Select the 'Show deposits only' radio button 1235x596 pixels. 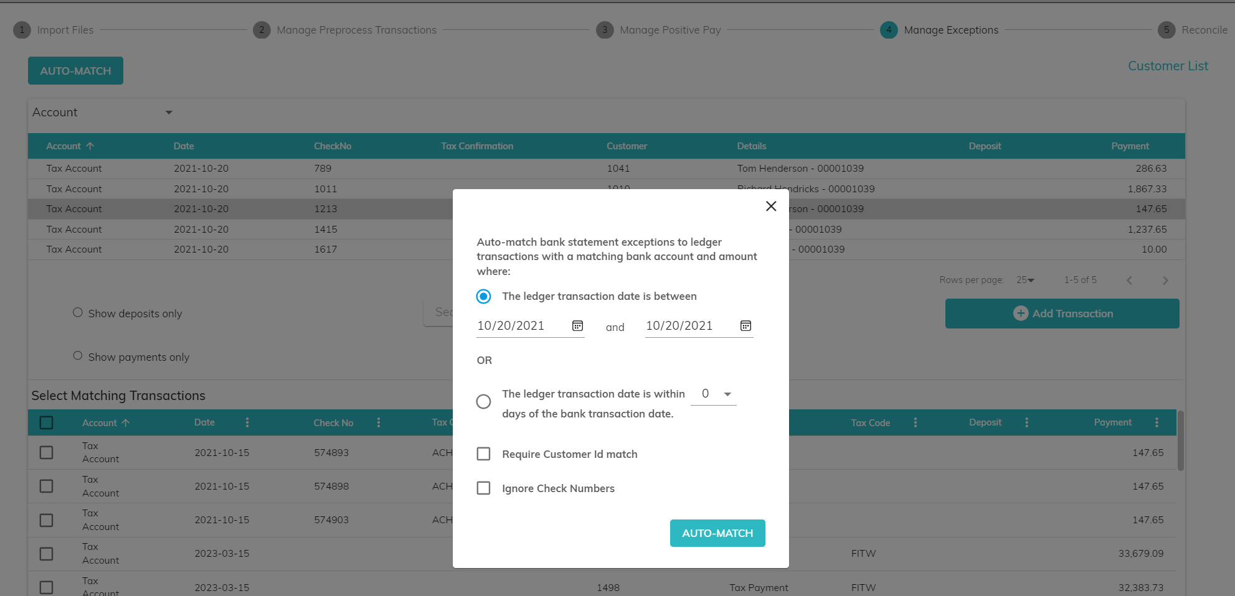pyautogui.click(x=78, y=312)
